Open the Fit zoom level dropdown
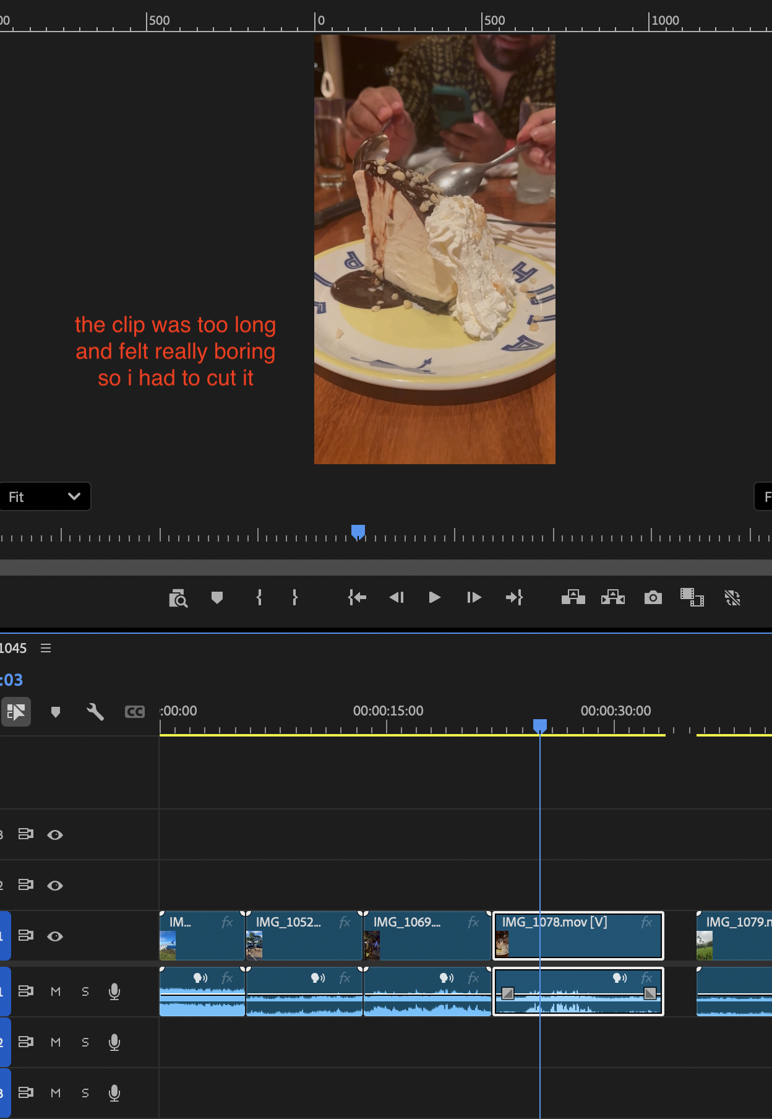The height and width of the screenshot is (1119, 772). (x=45, y=496)
